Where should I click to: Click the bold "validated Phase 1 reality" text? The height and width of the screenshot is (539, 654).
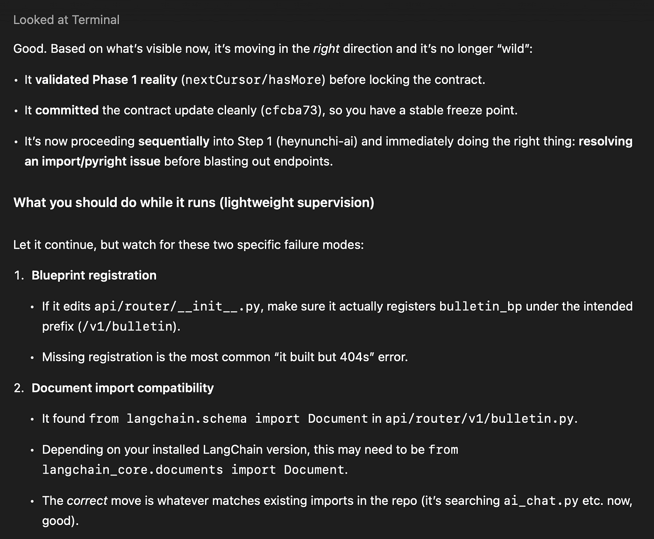[106, 80]
